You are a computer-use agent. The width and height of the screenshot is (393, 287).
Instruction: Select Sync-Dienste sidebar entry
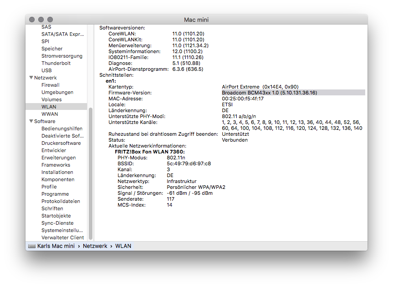coord(57,223)
